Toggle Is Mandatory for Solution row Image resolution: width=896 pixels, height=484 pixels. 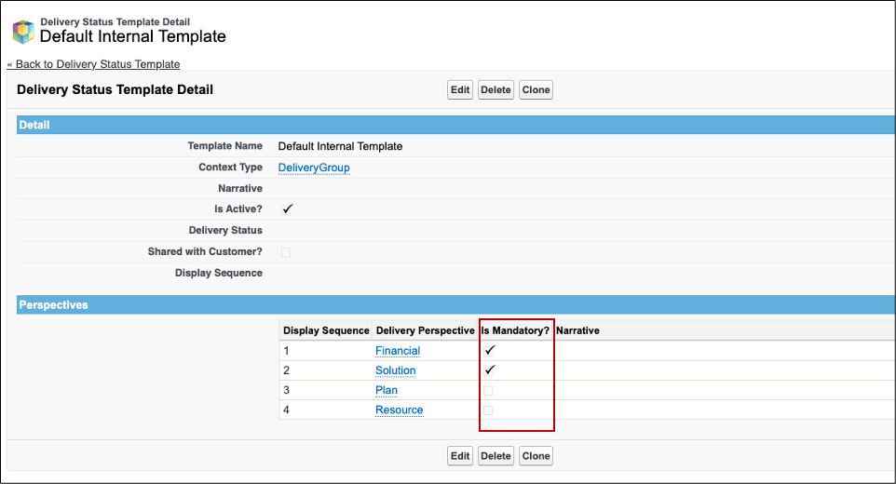pos(489,370)
